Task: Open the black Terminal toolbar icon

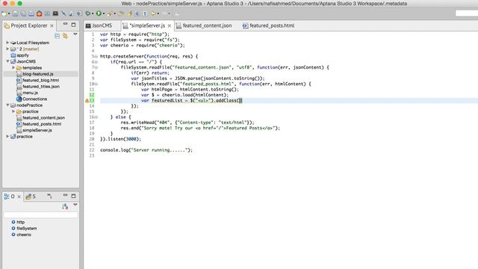Action: coord(55,13)
